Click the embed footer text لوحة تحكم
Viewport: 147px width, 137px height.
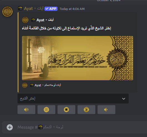tap(53, 85)
